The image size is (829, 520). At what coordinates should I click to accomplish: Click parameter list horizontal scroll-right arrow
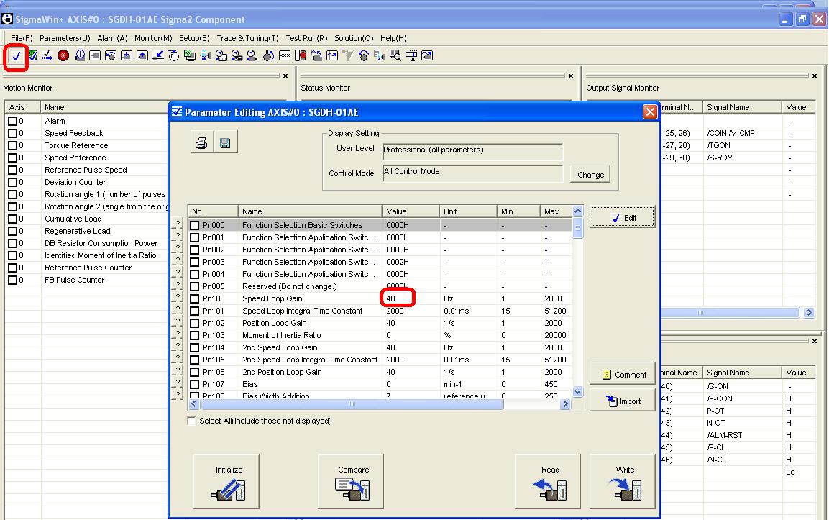click(x=566, y=403)
